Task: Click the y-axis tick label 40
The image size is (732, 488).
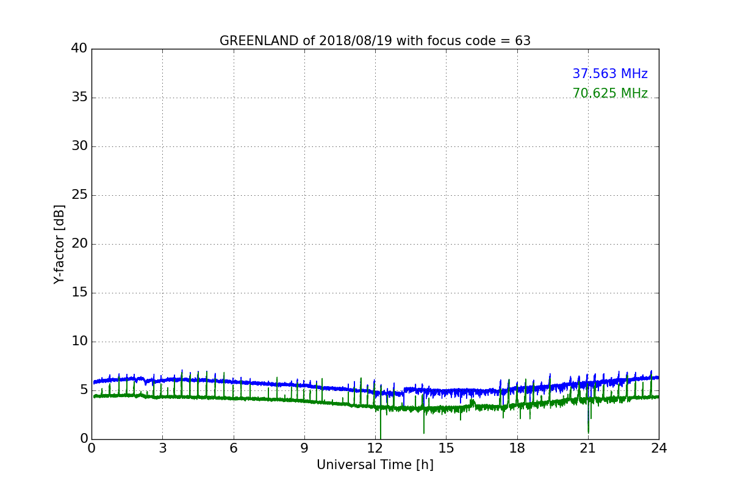Action: [x=79, y=49]
